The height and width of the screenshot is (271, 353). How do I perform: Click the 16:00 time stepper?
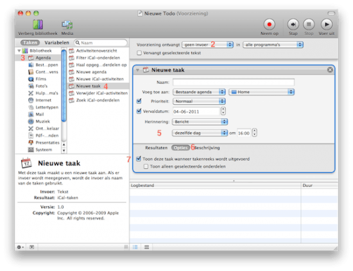click(x=254, y=133)
